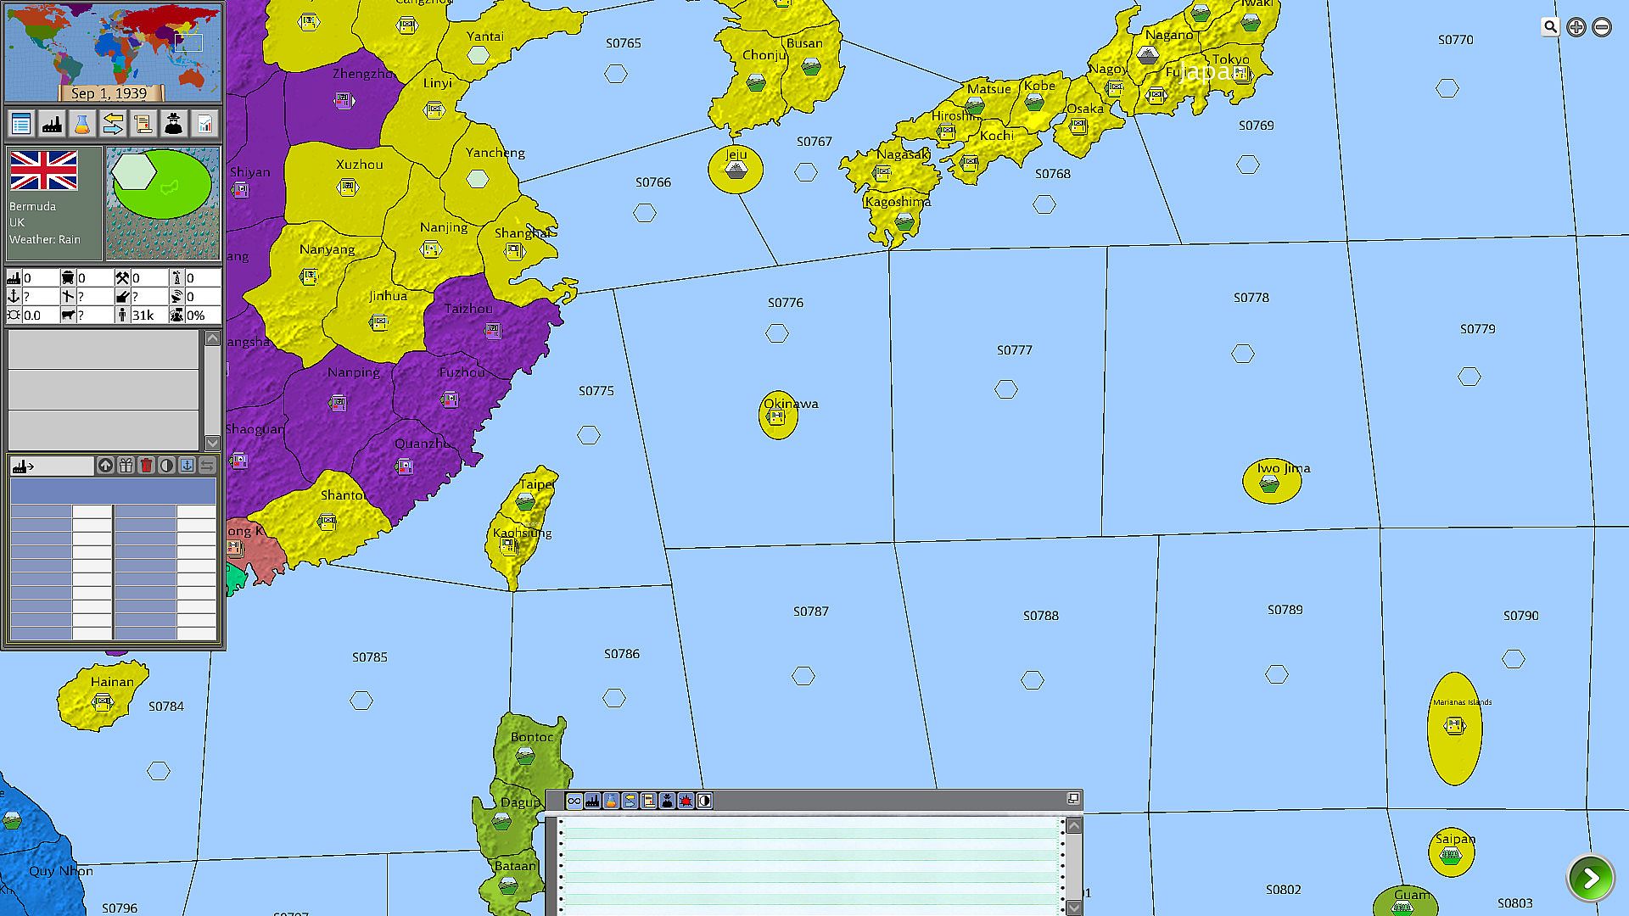The height and width of the screenshot is (916, 1629).
Task: Open the statistics chart panel
Action: [204, 125]
